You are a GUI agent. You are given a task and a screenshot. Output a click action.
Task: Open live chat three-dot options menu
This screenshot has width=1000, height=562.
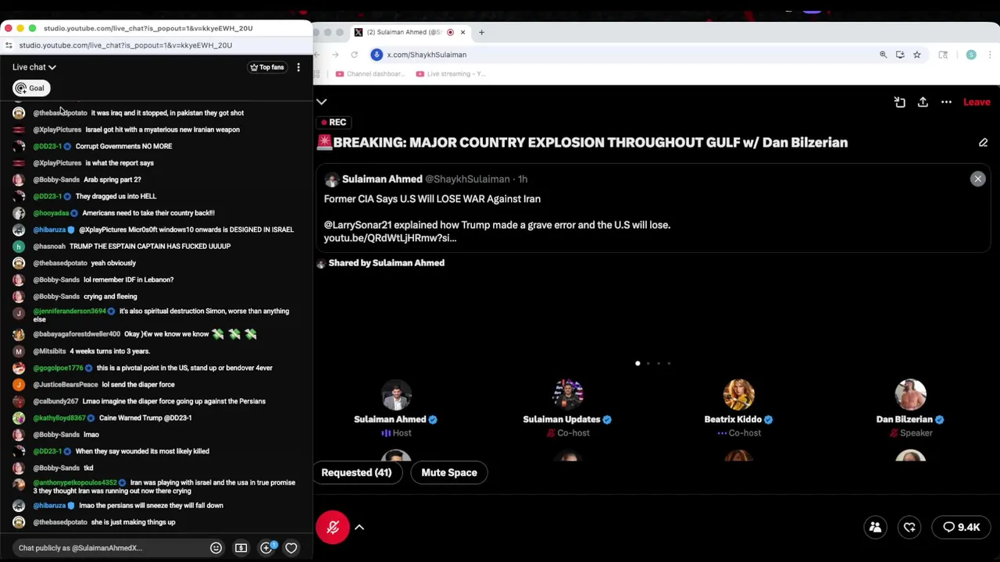[x=298, y=67]
